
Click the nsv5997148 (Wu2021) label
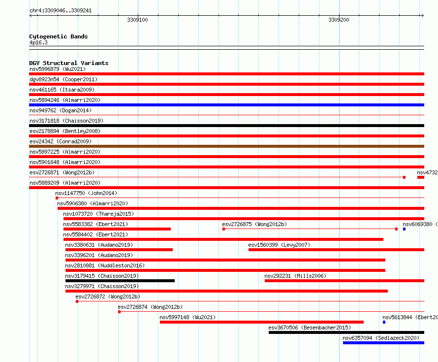coord(188,317)
